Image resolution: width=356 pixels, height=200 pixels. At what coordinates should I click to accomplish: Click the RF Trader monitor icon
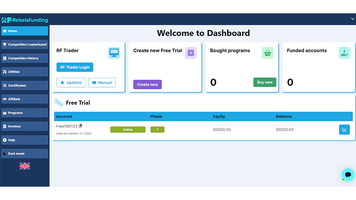pos(114,53)
